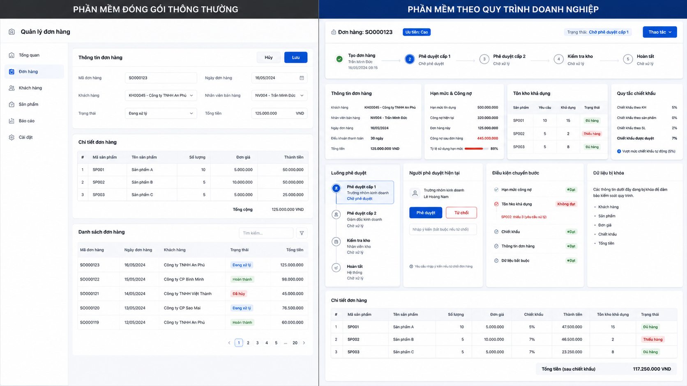Click check icon beside Dữ liệu bắt buộc

pyautogui.click(x=496, y=260)
